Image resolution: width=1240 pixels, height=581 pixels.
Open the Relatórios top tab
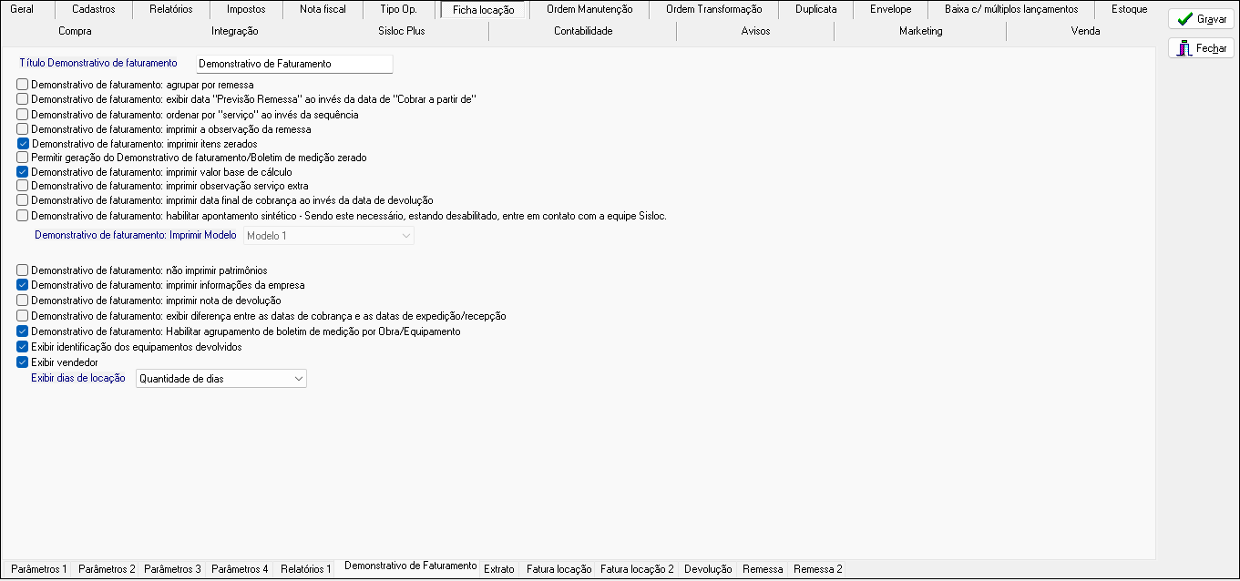171,9
